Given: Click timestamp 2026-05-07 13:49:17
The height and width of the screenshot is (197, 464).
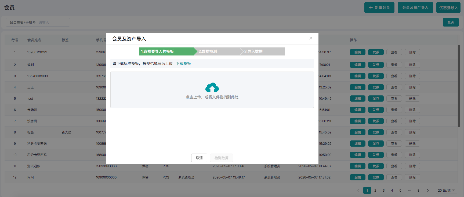Looking at the screenshot, I should pyautogui.click(x=229, y=177).
